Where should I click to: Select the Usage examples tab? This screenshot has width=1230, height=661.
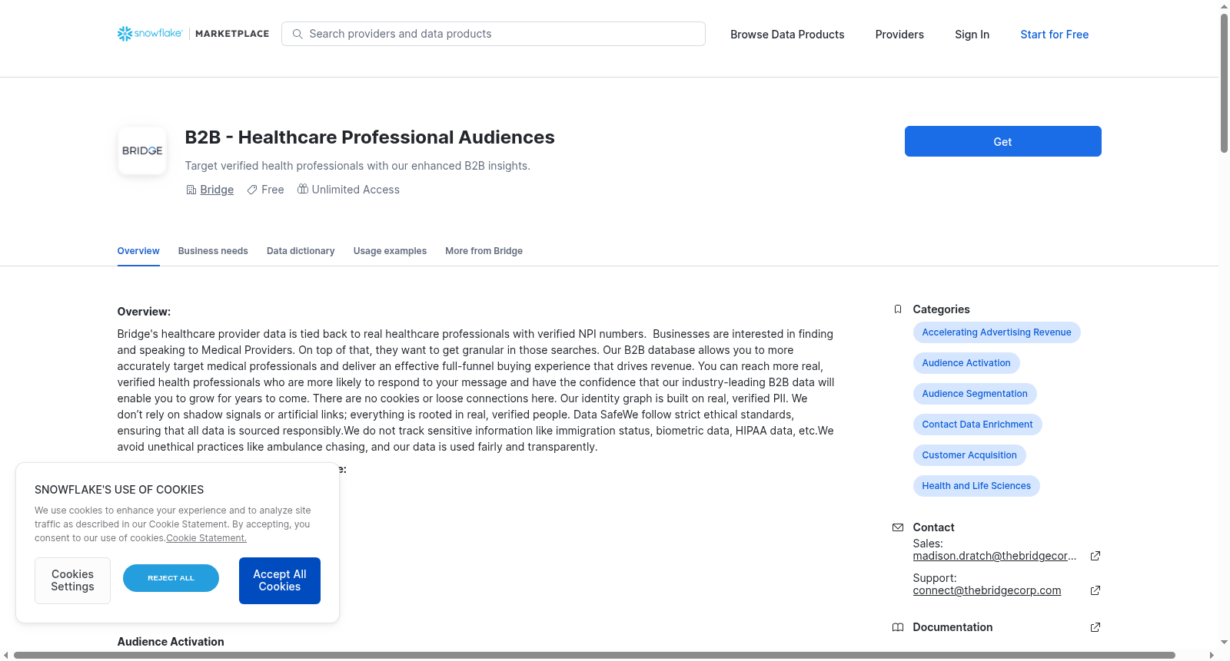click(390, 251)
